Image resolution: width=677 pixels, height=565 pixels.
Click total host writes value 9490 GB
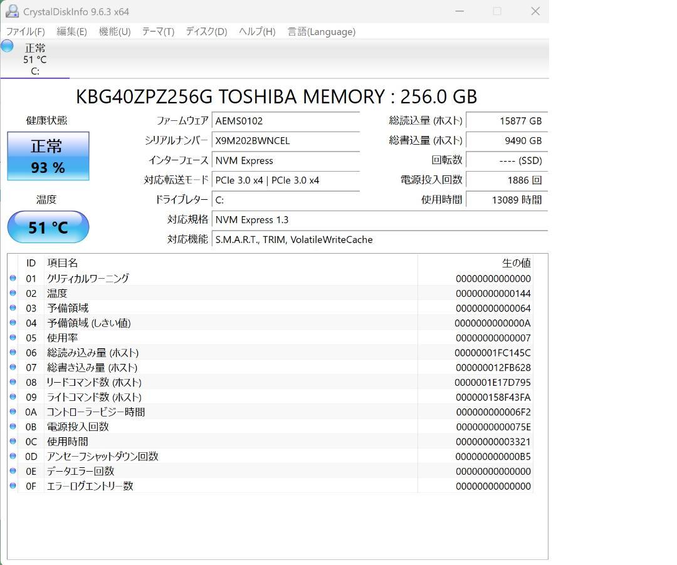click(x=507, y=140)
